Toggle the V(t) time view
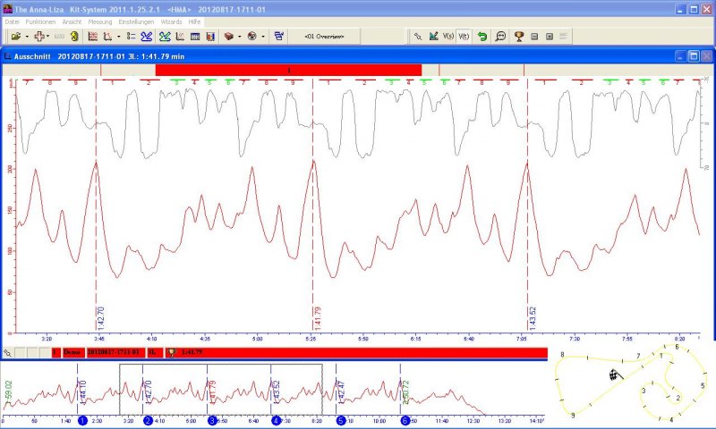The image size is (716, 429). point(464,37)
